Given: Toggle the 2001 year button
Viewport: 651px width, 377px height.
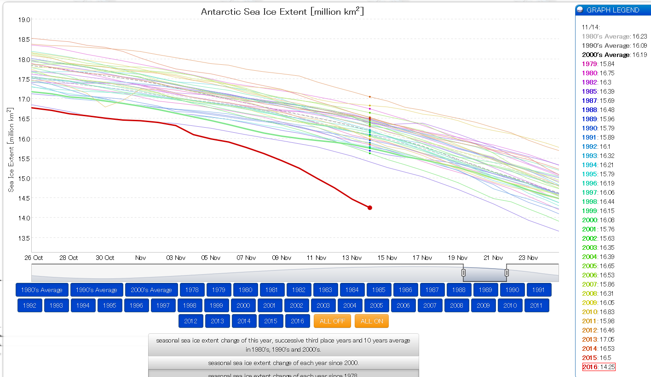Looking at the screenshot, I should tap(270, 305).
